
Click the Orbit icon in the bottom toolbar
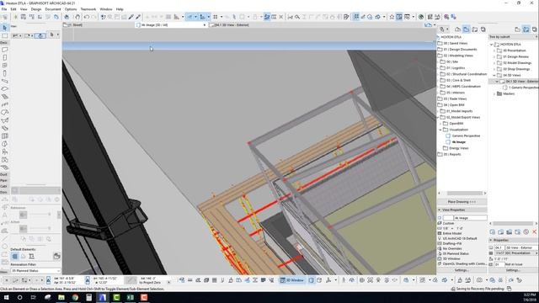click(352, 280)
